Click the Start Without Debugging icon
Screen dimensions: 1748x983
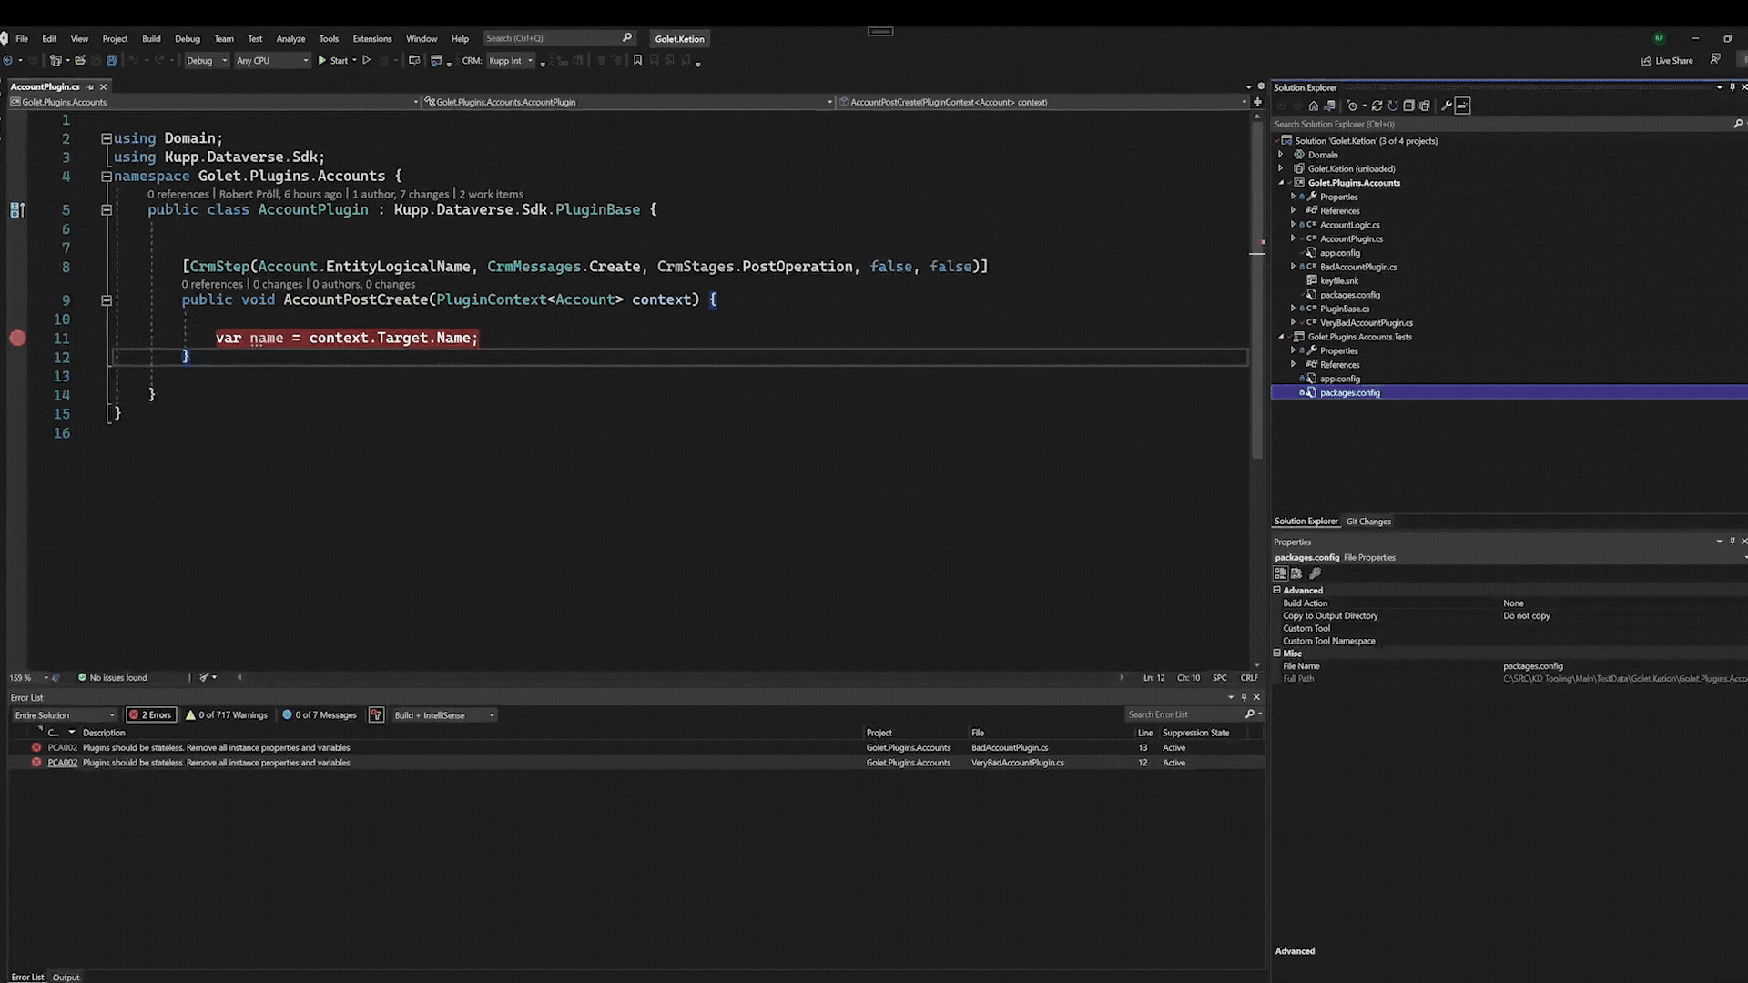(366, 60)
